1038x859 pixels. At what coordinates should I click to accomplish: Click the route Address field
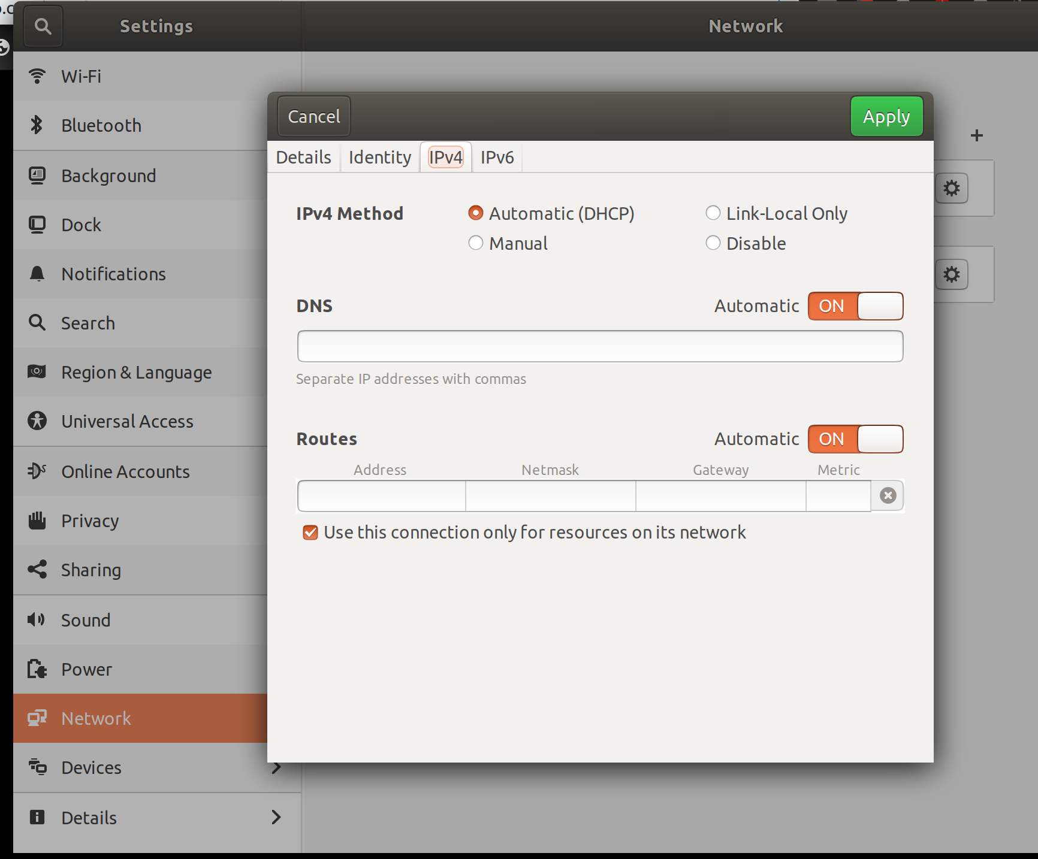(x=381, y=495)
